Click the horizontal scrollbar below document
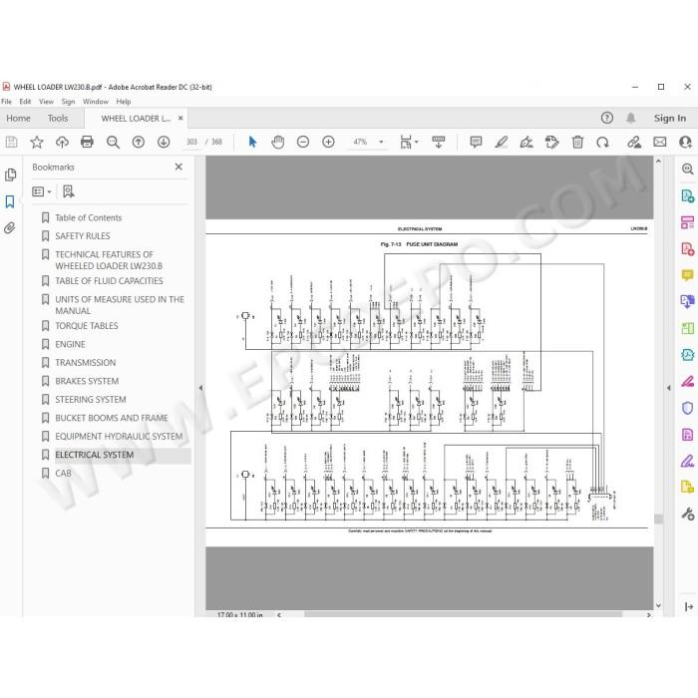Image resolution: width=698 pixels, height=698 pixels. [463, 614]
